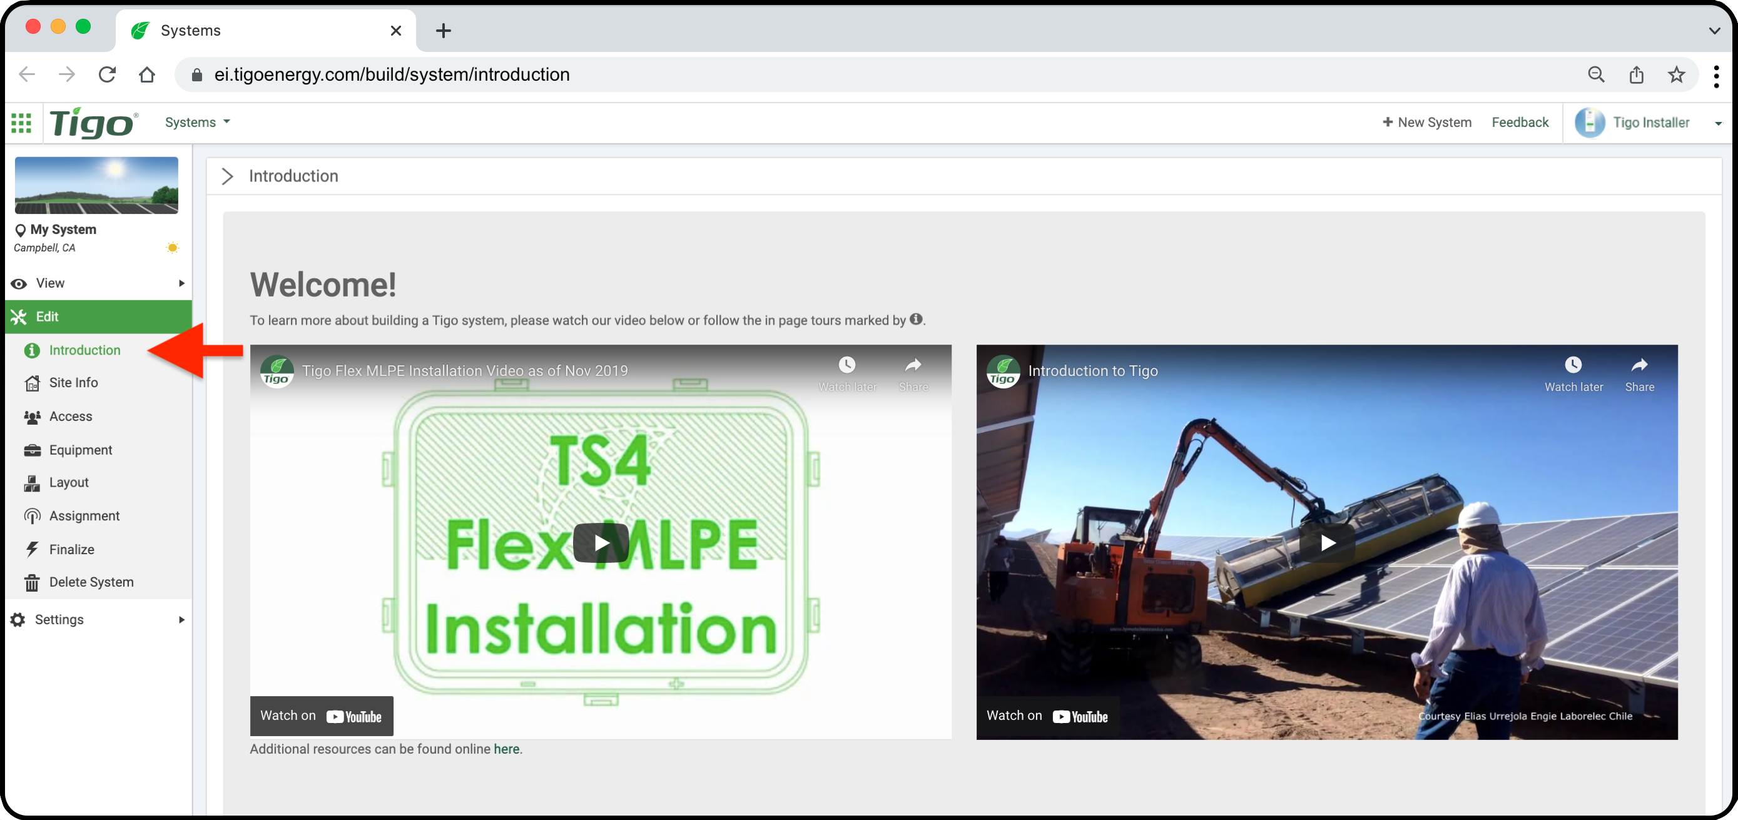The image size is (1738, 820).
Task: Click Watch on YouTube for Introduction to Tigo
Action: [x=1047, y=716]
